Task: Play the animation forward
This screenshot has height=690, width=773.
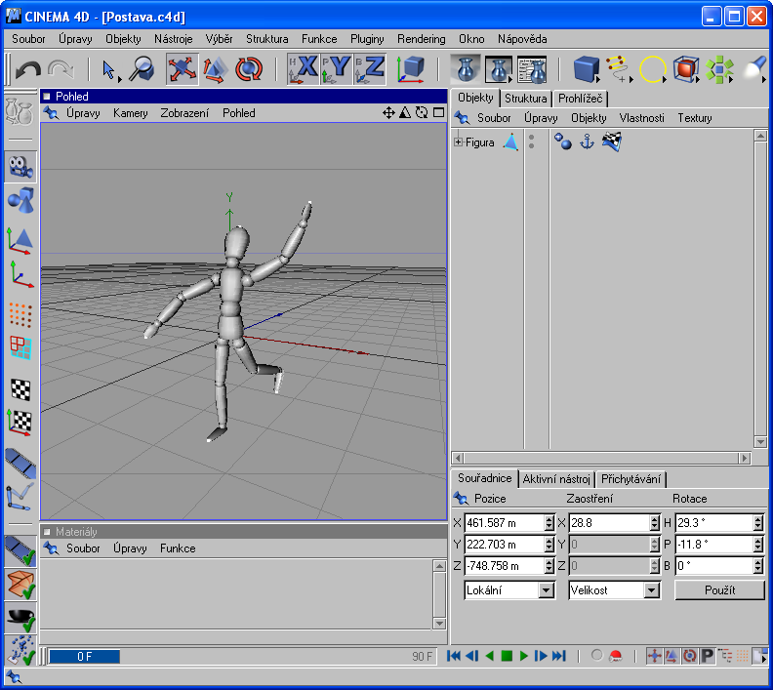Action: coord(524,656)
